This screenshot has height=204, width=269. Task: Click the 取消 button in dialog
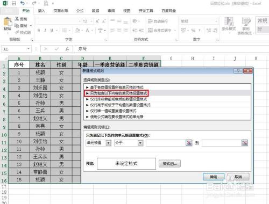pos(238,177)
